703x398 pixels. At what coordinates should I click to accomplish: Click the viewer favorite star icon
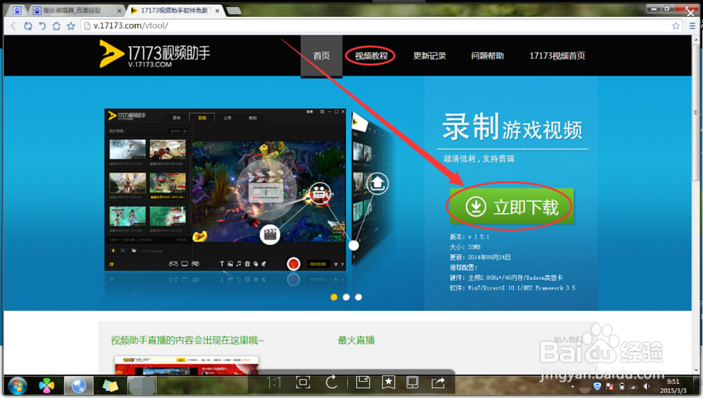point(388,383)
